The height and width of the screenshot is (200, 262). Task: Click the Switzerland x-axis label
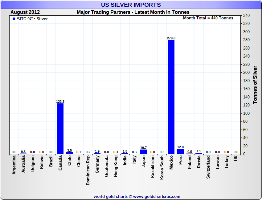208,167
